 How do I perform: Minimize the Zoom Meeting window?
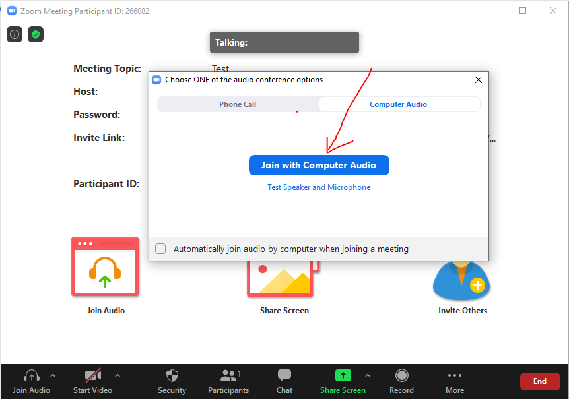[x=493, y=11]
